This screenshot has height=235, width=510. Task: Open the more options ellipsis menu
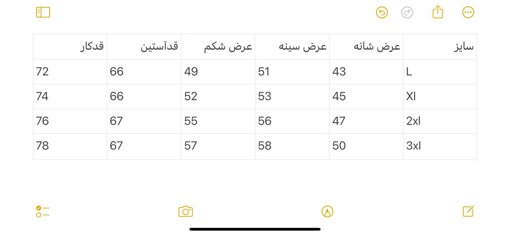point(468,12)
